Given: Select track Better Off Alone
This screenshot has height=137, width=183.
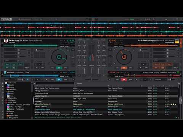Looking at the screenshot, I should click(106, 107).
